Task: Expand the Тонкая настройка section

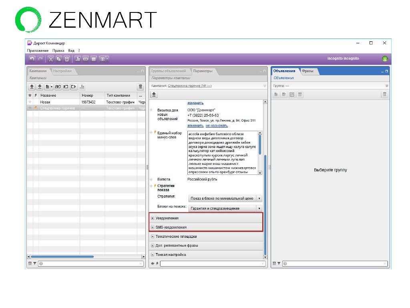Action: [153, 255]
